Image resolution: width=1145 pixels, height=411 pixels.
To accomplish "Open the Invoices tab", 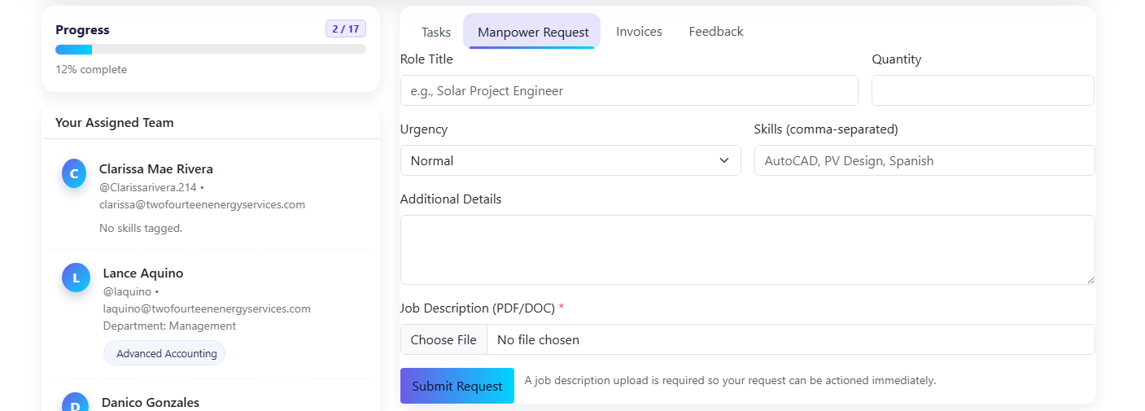I will click(639, 32).
